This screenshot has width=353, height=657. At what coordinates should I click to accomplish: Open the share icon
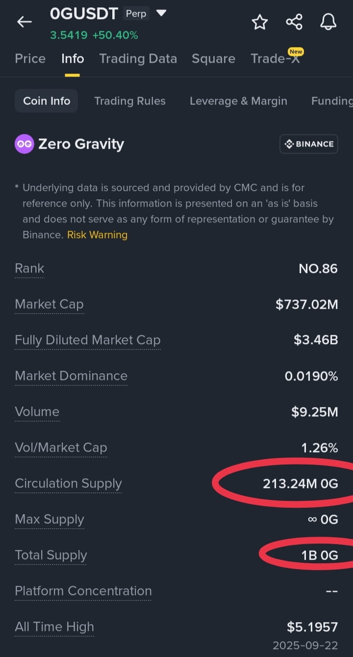(x=294, y=22)
